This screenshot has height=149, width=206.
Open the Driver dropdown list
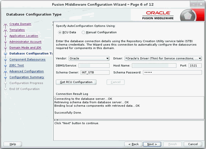tap(163, 59)
